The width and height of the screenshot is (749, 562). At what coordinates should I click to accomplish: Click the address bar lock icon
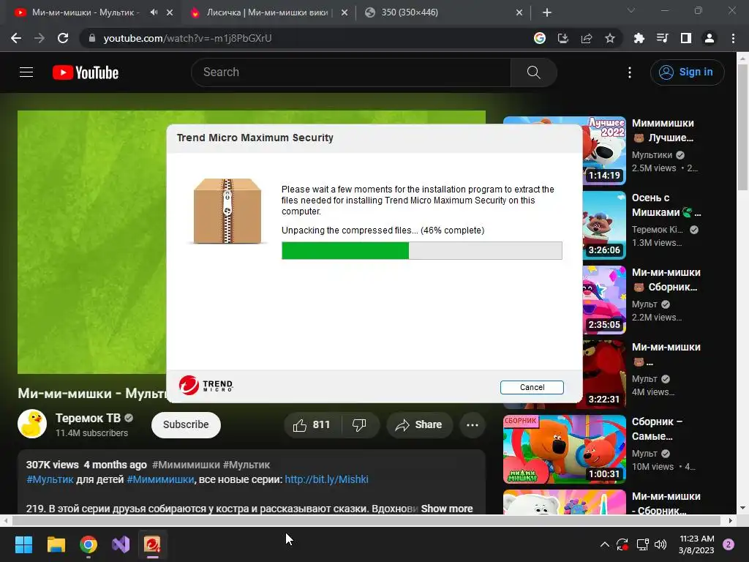tap(92, 38)
